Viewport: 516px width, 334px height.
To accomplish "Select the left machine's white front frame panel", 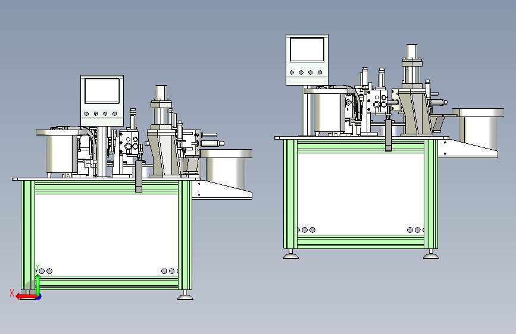I will pos(107,235).
